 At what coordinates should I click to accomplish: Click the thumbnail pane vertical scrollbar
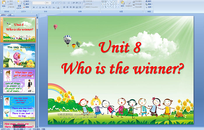click(x=38, y=72)
